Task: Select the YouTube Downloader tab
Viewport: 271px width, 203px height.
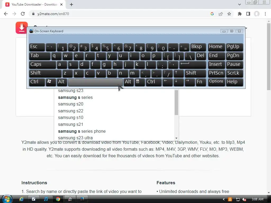Action: [34, 4]
